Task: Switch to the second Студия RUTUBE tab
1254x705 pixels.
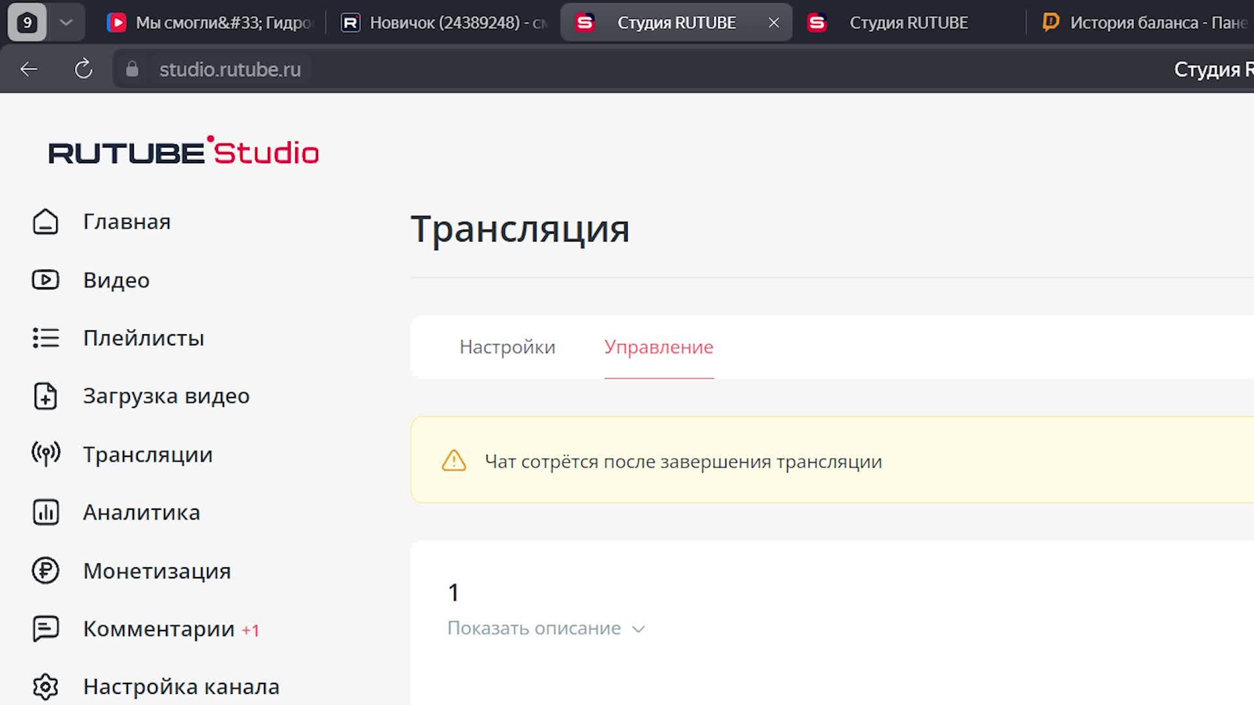Action: click(x=908, y=23)
